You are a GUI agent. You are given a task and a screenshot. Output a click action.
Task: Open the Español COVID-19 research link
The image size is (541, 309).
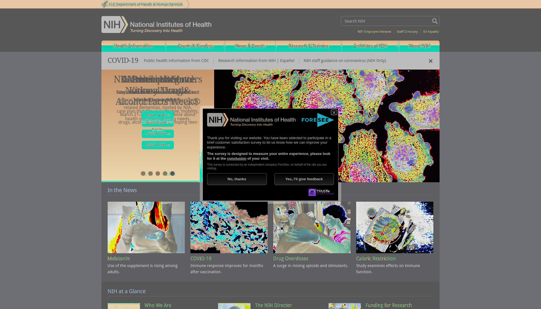coord(287,61)
